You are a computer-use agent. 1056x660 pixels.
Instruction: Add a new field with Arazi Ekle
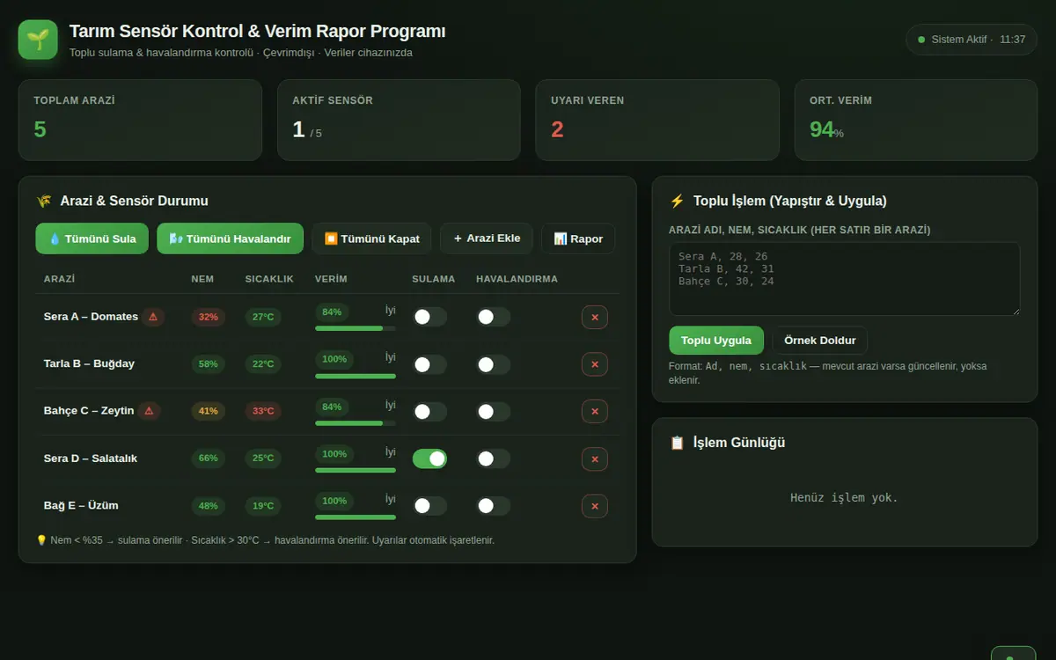click(x=487, y=238)
